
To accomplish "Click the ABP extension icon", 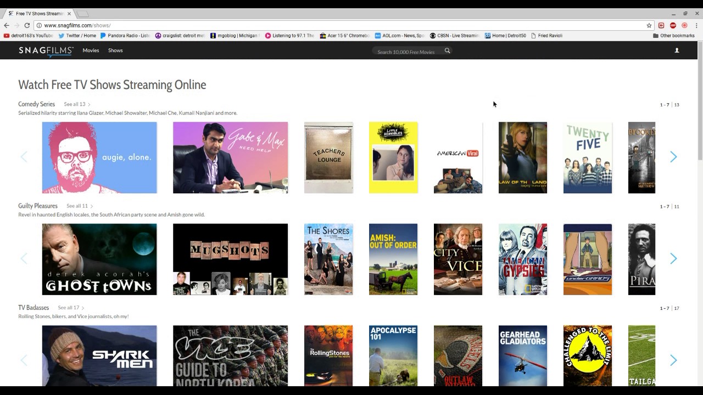I will (673, 25).
